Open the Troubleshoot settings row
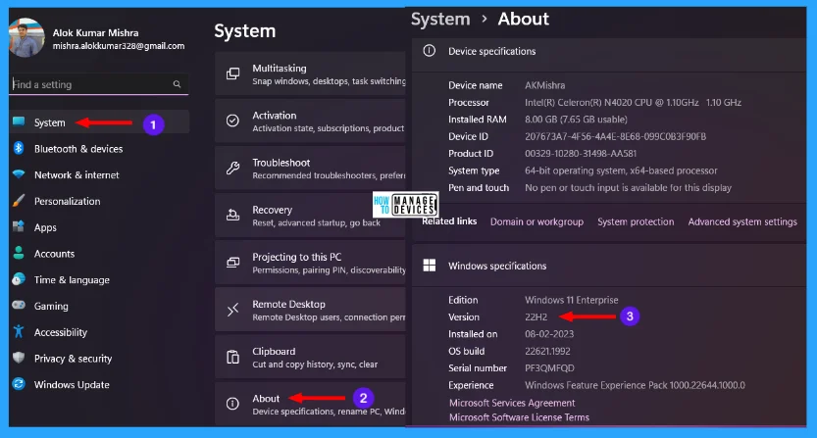Viewport: 817px width, 438px height. pyautogui.click(x=311, y=169)
